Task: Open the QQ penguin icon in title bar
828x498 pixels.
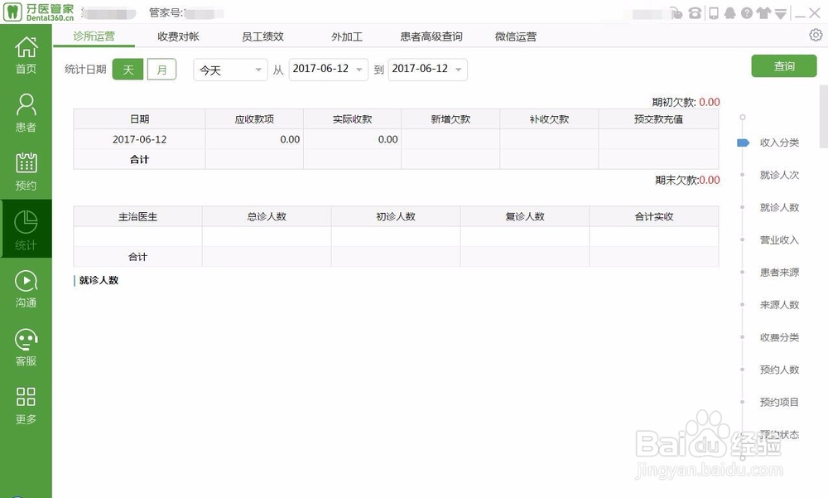Action: [x=730, y=12]
